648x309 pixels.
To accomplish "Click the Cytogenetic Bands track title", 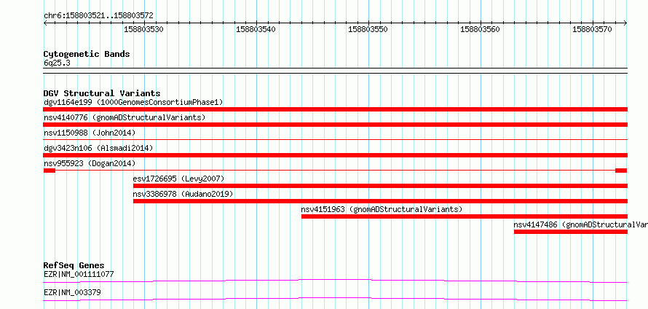I will pyautogui.click(x=87, y=54).
